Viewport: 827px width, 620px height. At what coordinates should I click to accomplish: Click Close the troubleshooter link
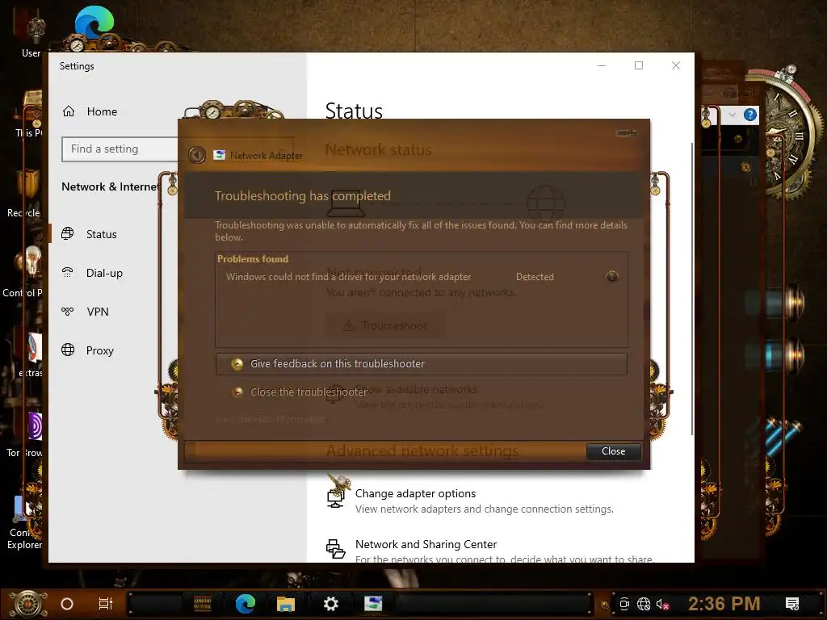tap(309, 392)
